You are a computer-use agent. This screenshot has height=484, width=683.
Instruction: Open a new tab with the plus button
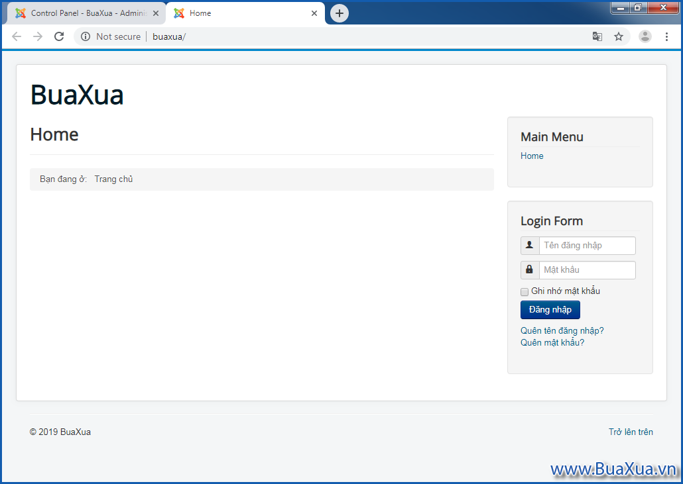[340, 13]
